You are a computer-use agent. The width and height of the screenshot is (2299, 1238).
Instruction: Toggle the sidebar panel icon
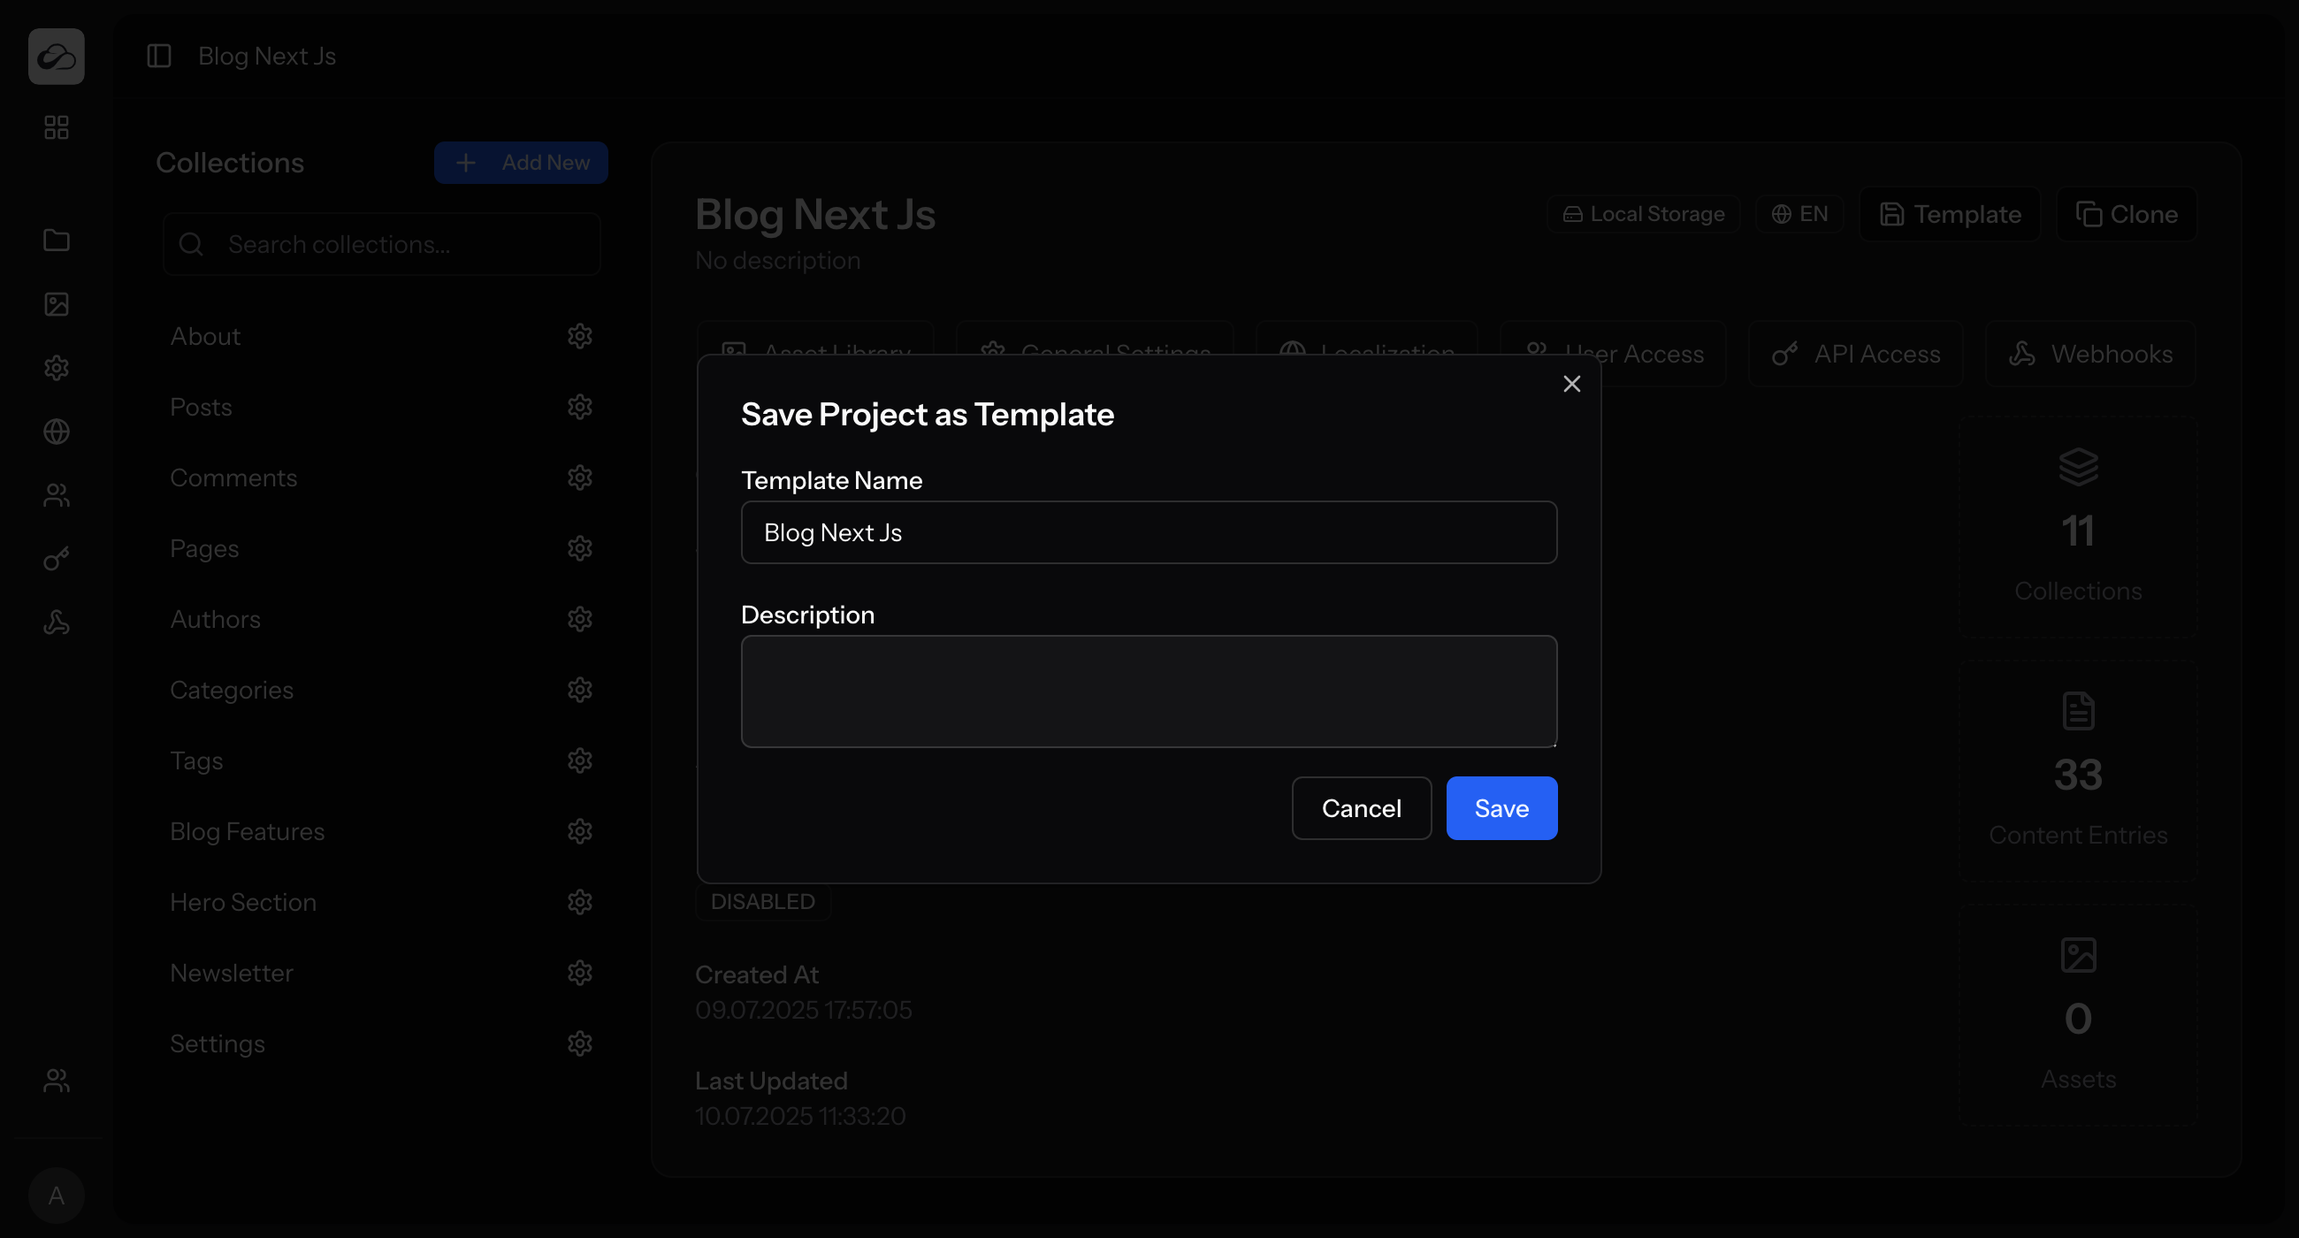click(x=159, y=57)
